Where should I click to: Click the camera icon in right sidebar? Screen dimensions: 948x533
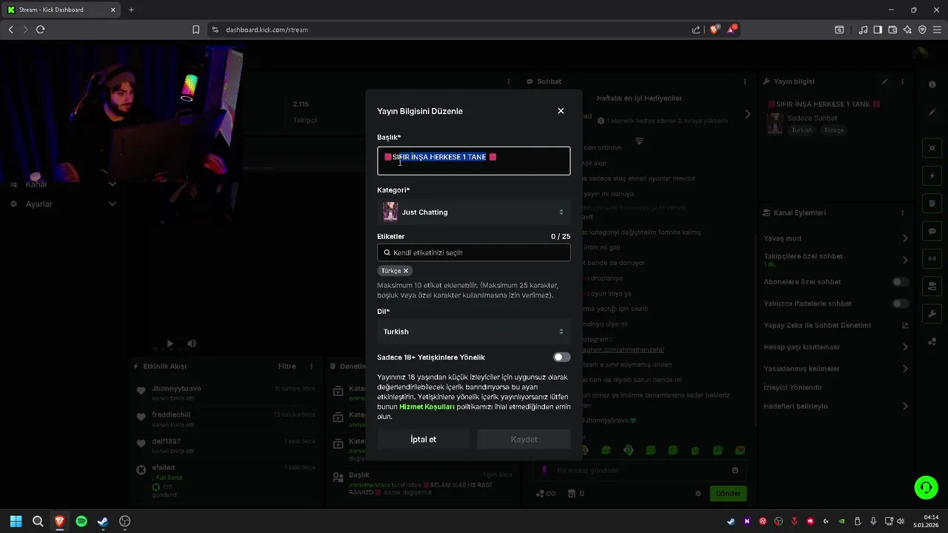click(932, 286)
